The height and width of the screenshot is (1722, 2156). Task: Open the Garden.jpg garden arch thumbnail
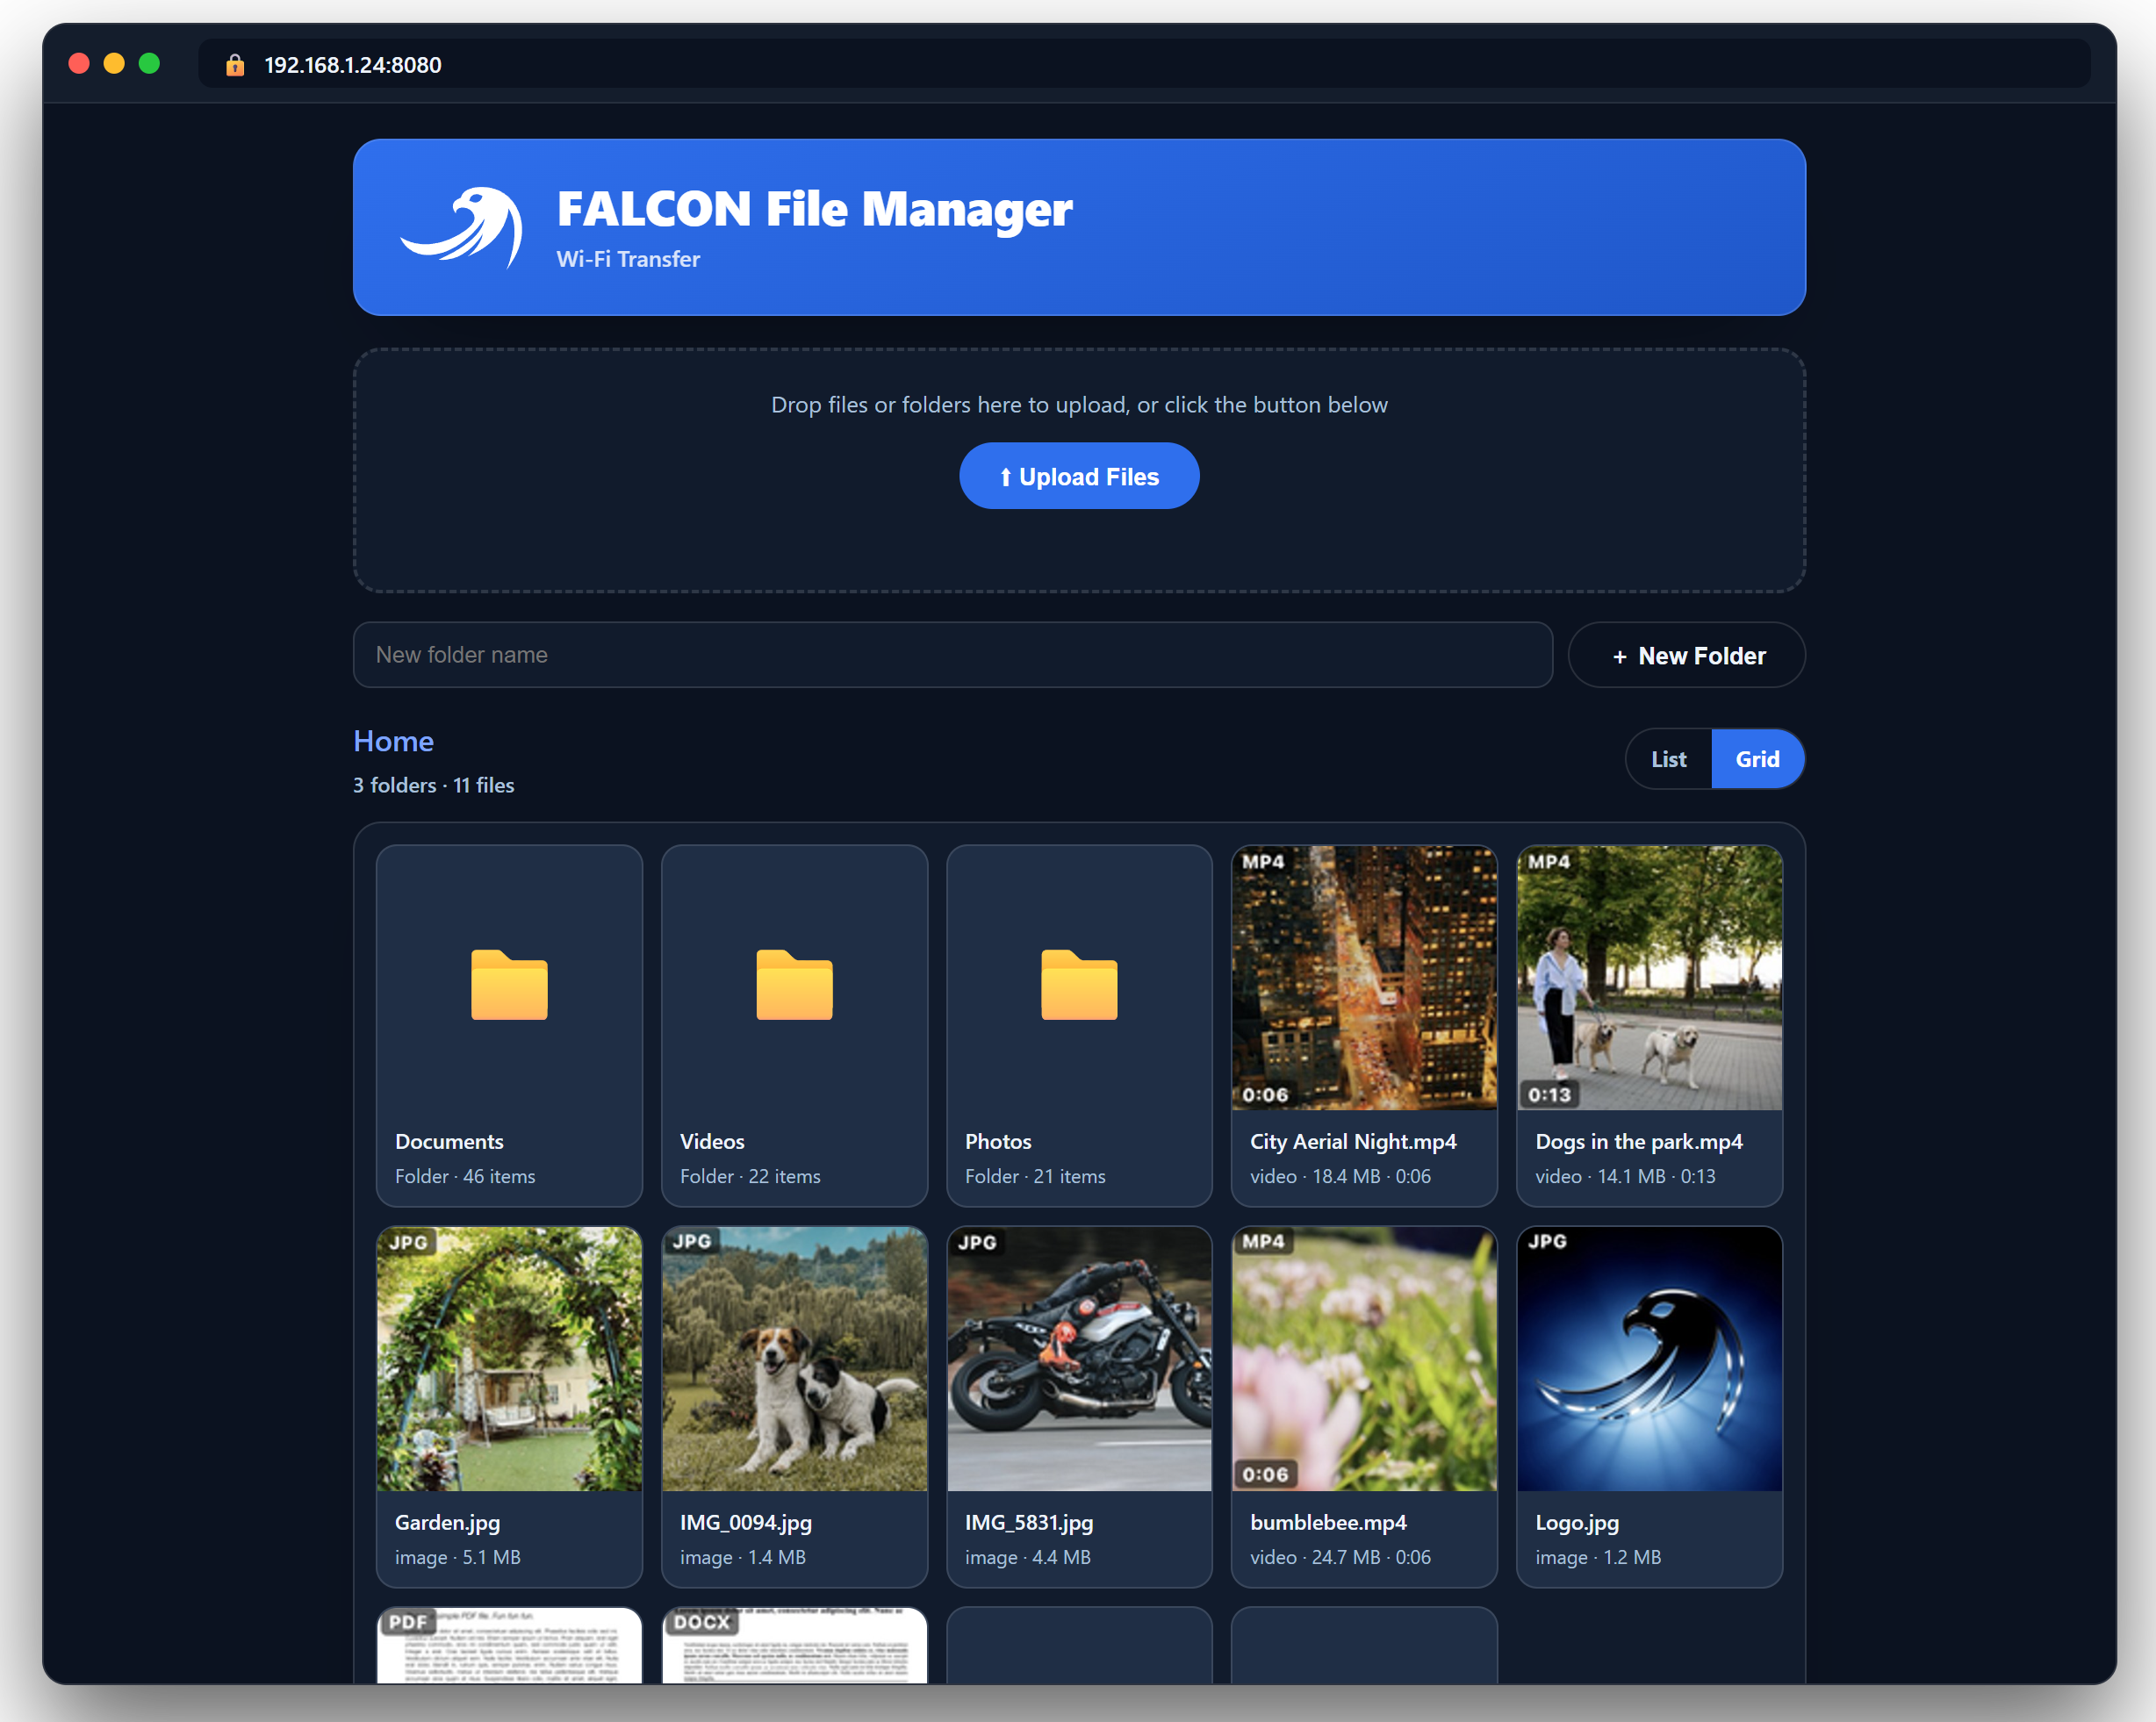509,1359
